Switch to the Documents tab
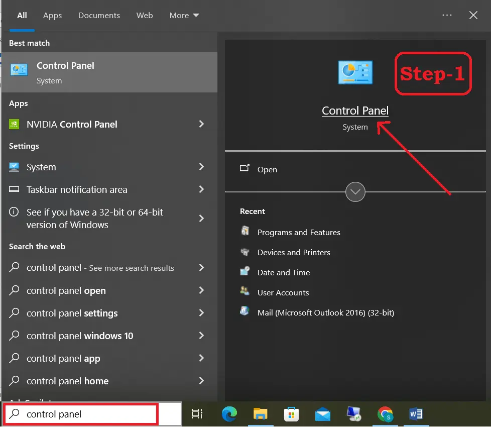The width and height of the screenshot is (491, 427). (99, 16)
